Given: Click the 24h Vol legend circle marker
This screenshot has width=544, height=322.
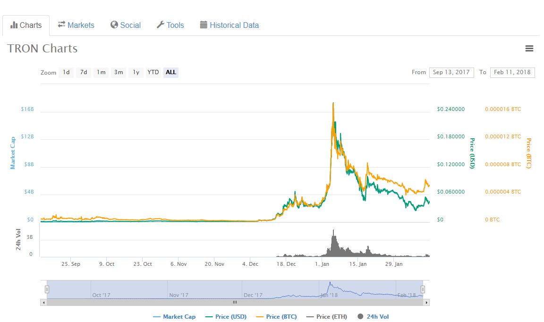Looking at the screenshot, I should [360, 316].
